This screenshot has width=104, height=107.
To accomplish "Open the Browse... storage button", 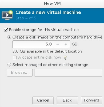I will pyautogui.click(x=20, y=72).
